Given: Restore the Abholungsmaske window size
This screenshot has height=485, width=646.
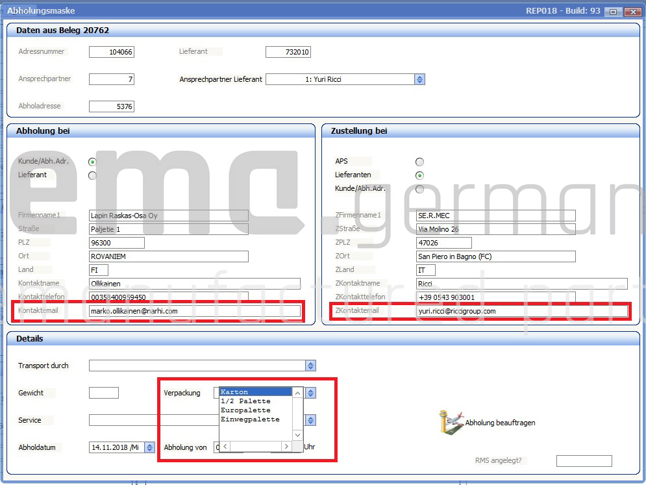Looking at the screenshot, I should click(x=612, y=12).
